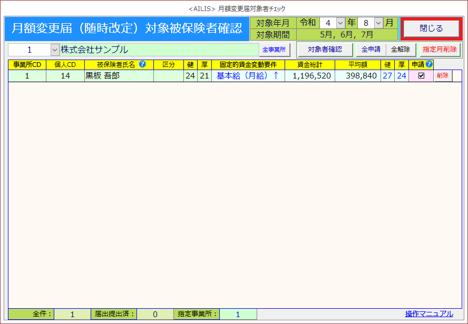Click the help icon beside 申請 header

pyautogui.click(x=429, y=65)
